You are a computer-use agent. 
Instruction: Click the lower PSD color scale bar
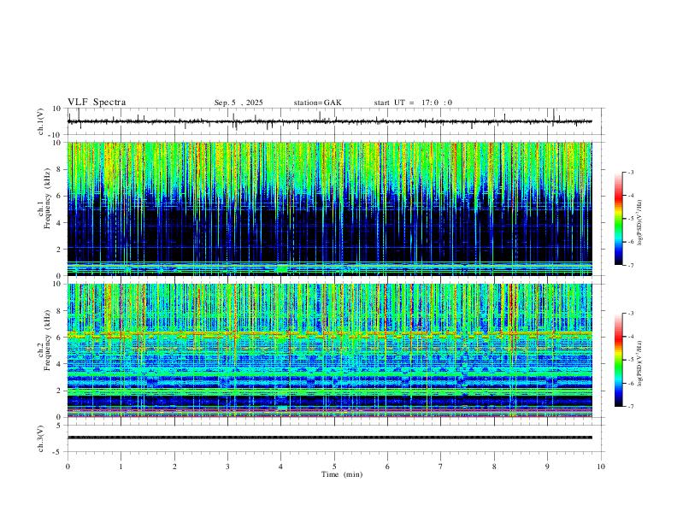coord(618,360)
